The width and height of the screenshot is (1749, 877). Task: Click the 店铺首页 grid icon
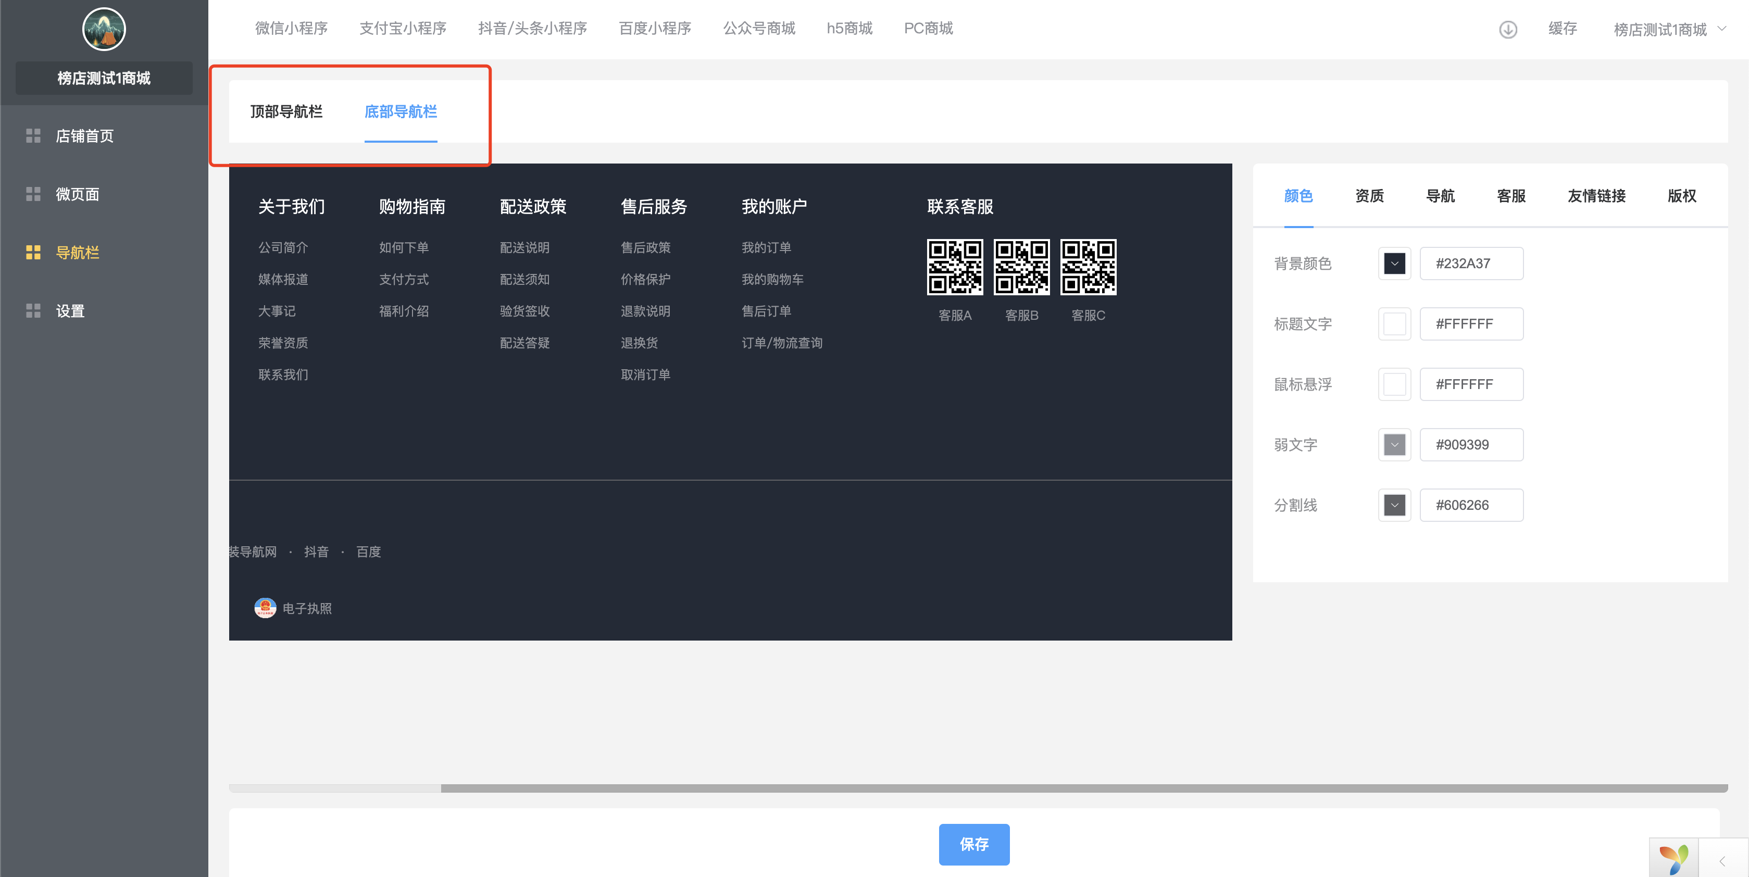tap(33, 136)
